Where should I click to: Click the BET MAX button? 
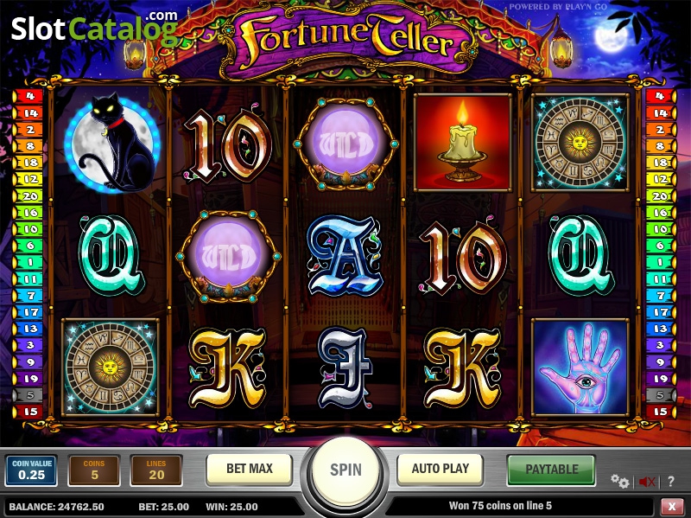click(250, 469)
